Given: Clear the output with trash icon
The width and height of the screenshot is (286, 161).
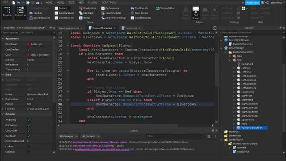Looking at the screenshot, I should 209,136.
